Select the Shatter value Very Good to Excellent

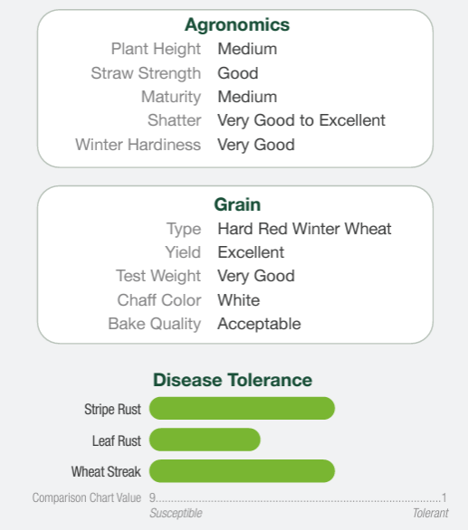[301, 120]
